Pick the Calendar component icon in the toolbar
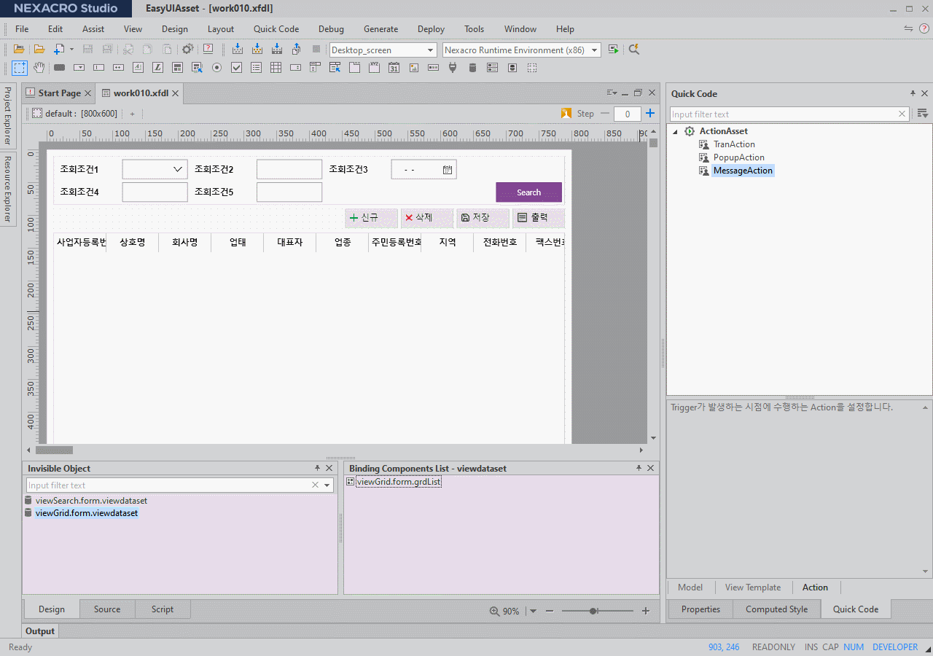Image resolution: width=933 pixels, height=656 pixels. pos(394,68)
